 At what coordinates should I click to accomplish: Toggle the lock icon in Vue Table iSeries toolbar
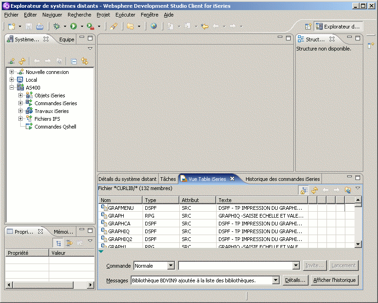(304, 190)
